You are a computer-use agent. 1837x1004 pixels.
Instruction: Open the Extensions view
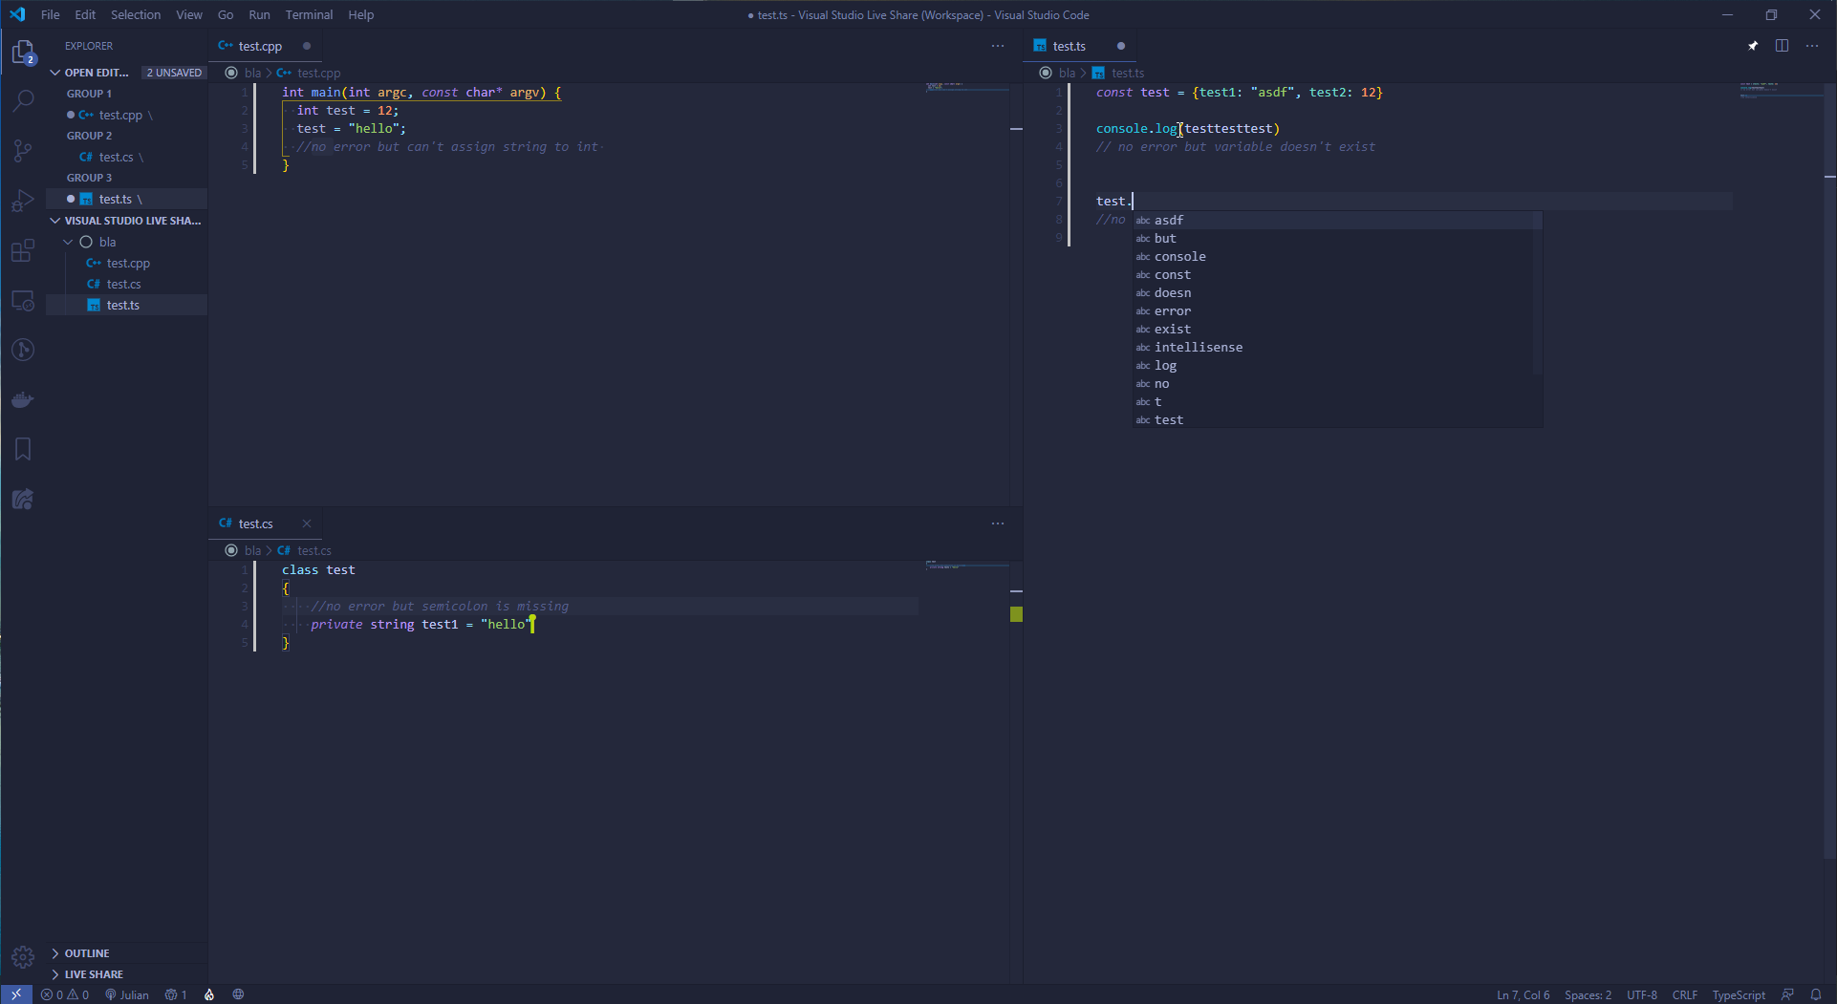click(23, 250)
